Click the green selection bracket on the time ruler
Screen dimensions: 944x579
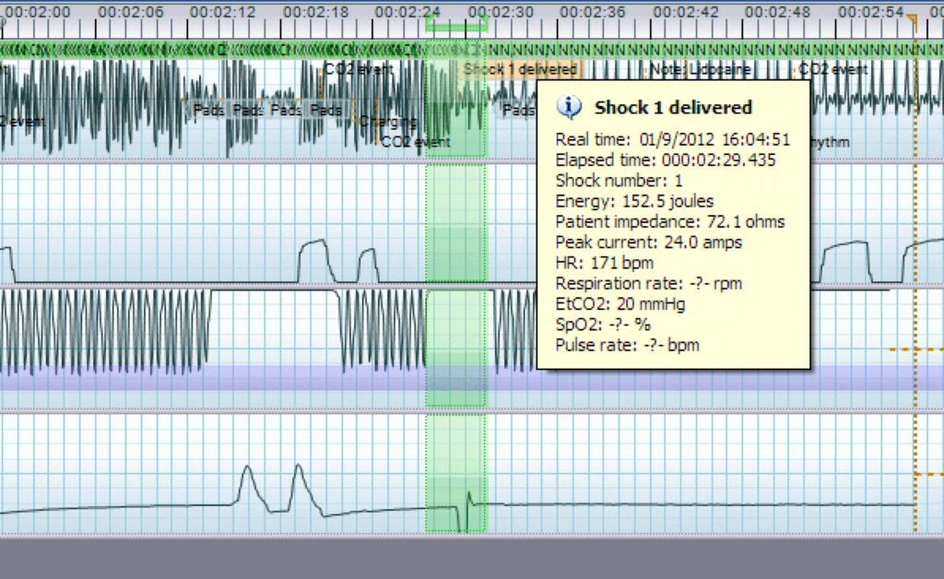(x=455, y=25)
